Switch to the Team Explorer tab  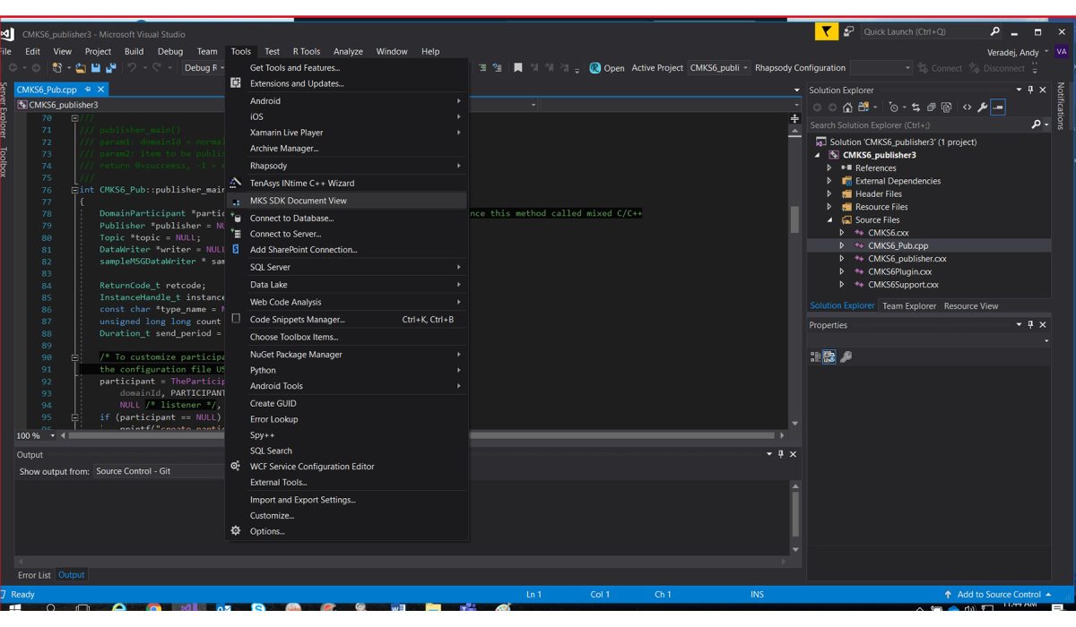pos(908,305)
